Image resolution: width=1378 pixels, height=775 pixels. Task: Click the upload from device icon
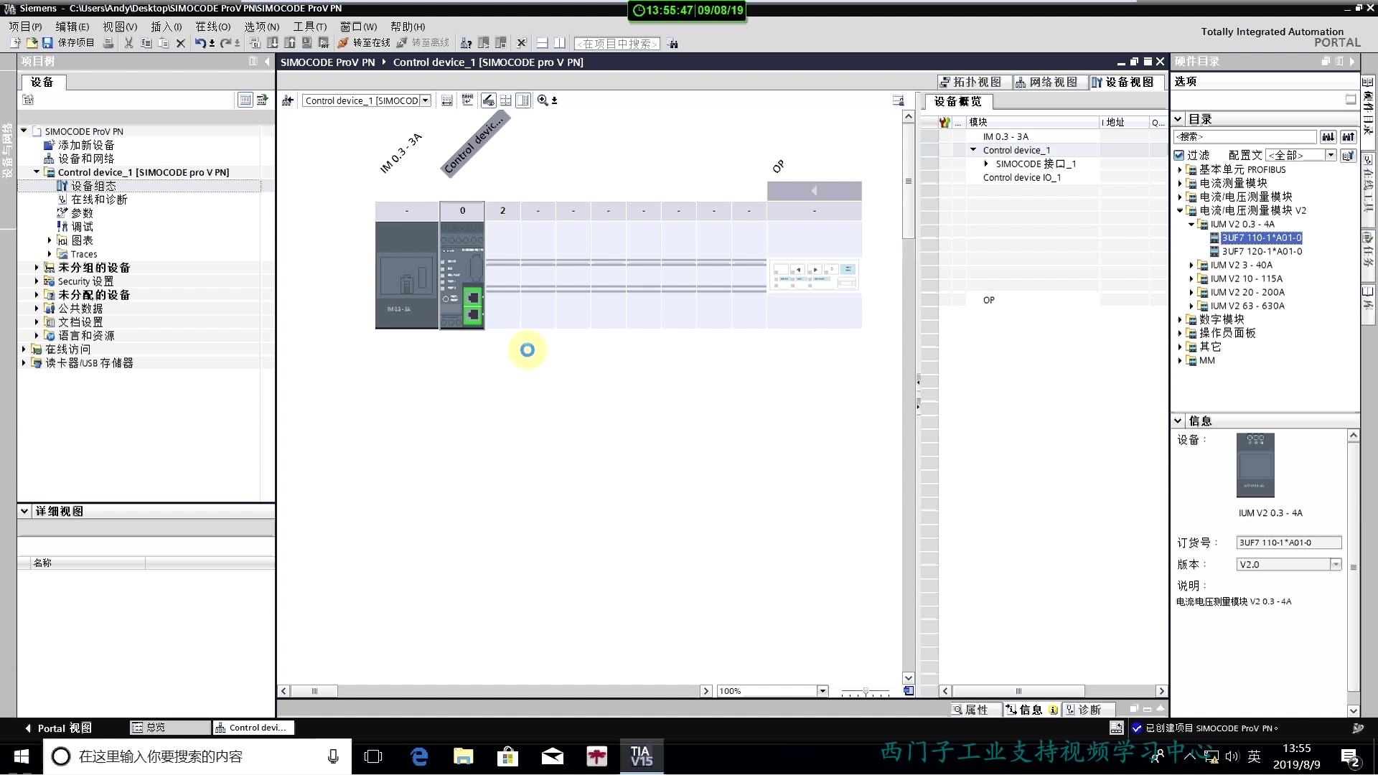tap(290, 43)
